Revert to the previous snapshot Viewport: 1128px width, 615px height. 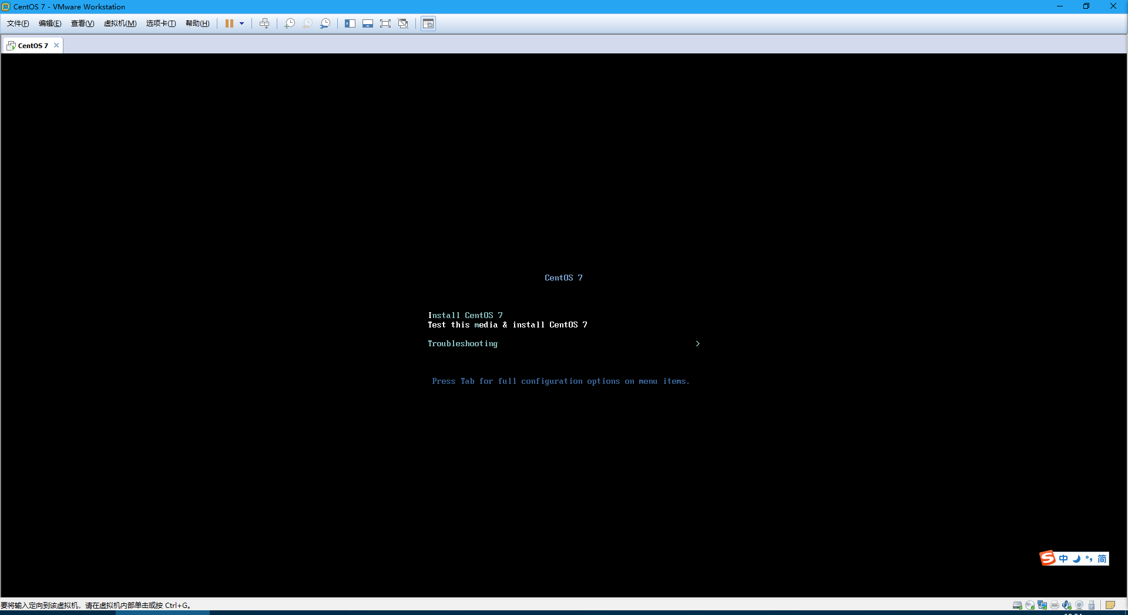pyautogui.click(x=307, y=23)
